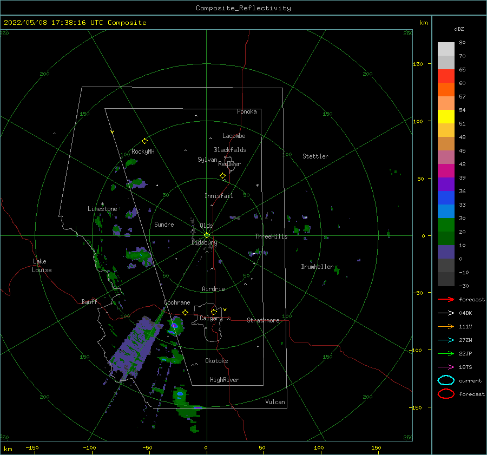Click the yellow diamond marker below Cochrane
This screenshot has height=455, width=487.
(x=186, y=312)
